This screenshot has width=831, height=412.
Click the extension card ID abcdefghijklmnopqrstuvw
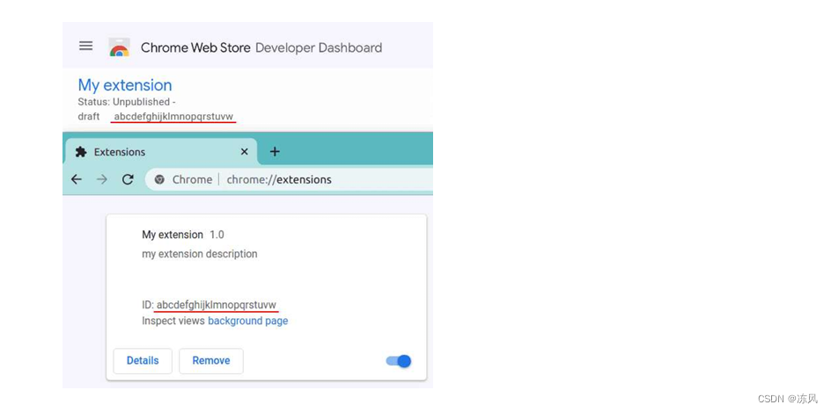[217, 305]
